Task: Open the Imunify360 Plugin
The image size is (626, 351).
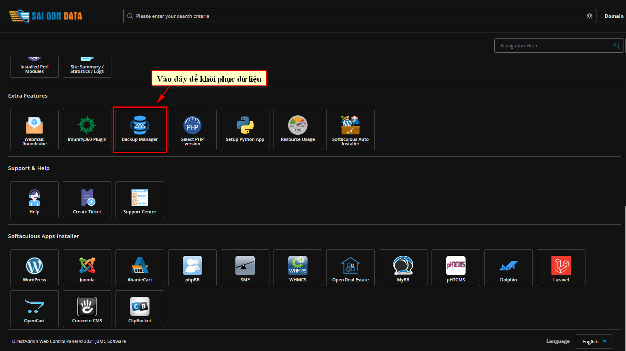Action: (87, 130)
